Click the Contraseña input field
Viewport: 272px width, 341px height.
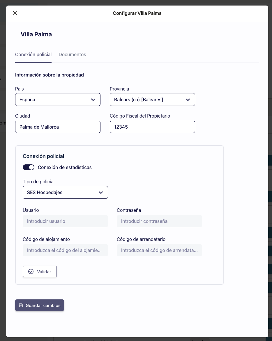pos(159,221)
